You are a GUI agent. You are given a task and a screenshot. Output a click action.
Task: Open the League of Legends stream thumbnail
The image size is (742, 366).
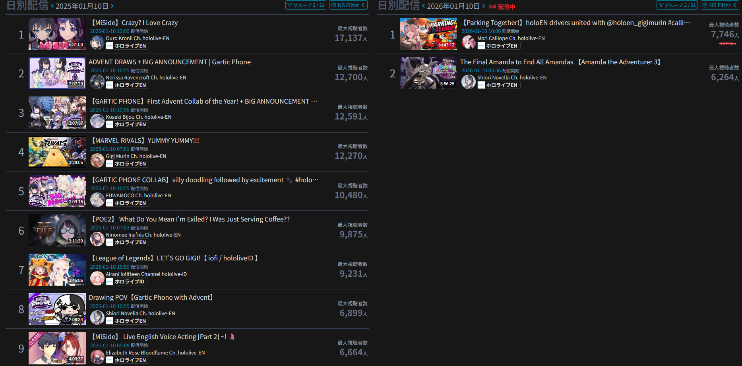tap(57, 270)
